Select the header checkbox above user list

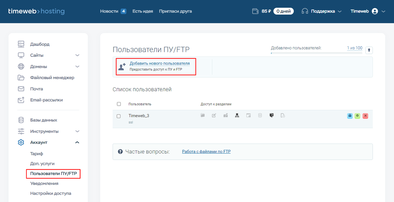[x=120, y=104]
